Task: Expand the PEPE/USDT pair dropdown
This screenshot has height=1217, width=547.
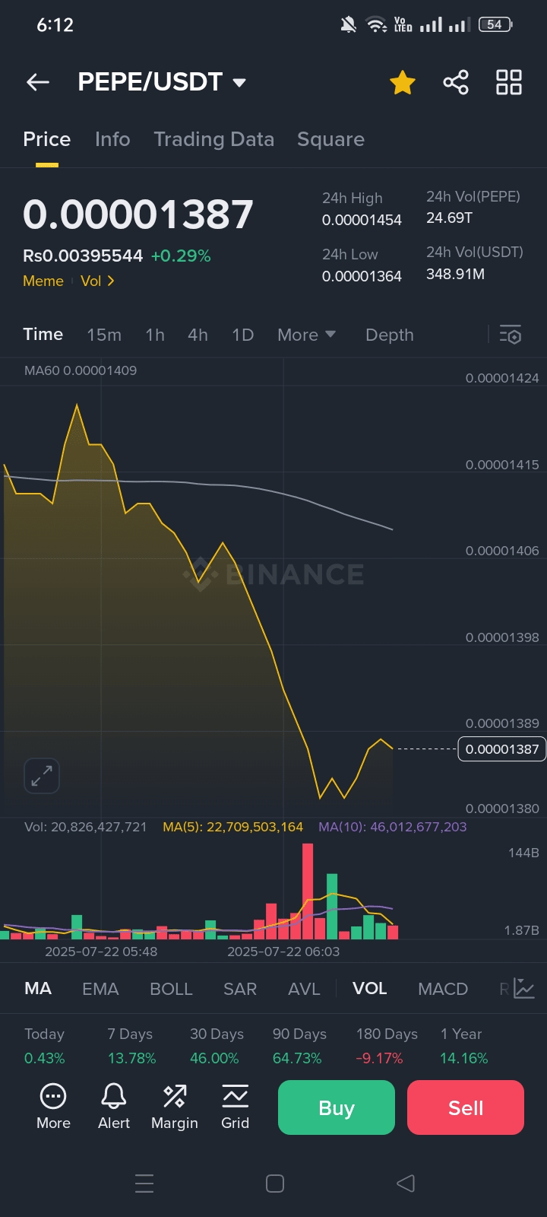Action: 239,82
